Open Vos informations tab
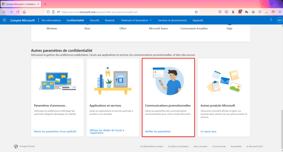 [x=51, y=20]
